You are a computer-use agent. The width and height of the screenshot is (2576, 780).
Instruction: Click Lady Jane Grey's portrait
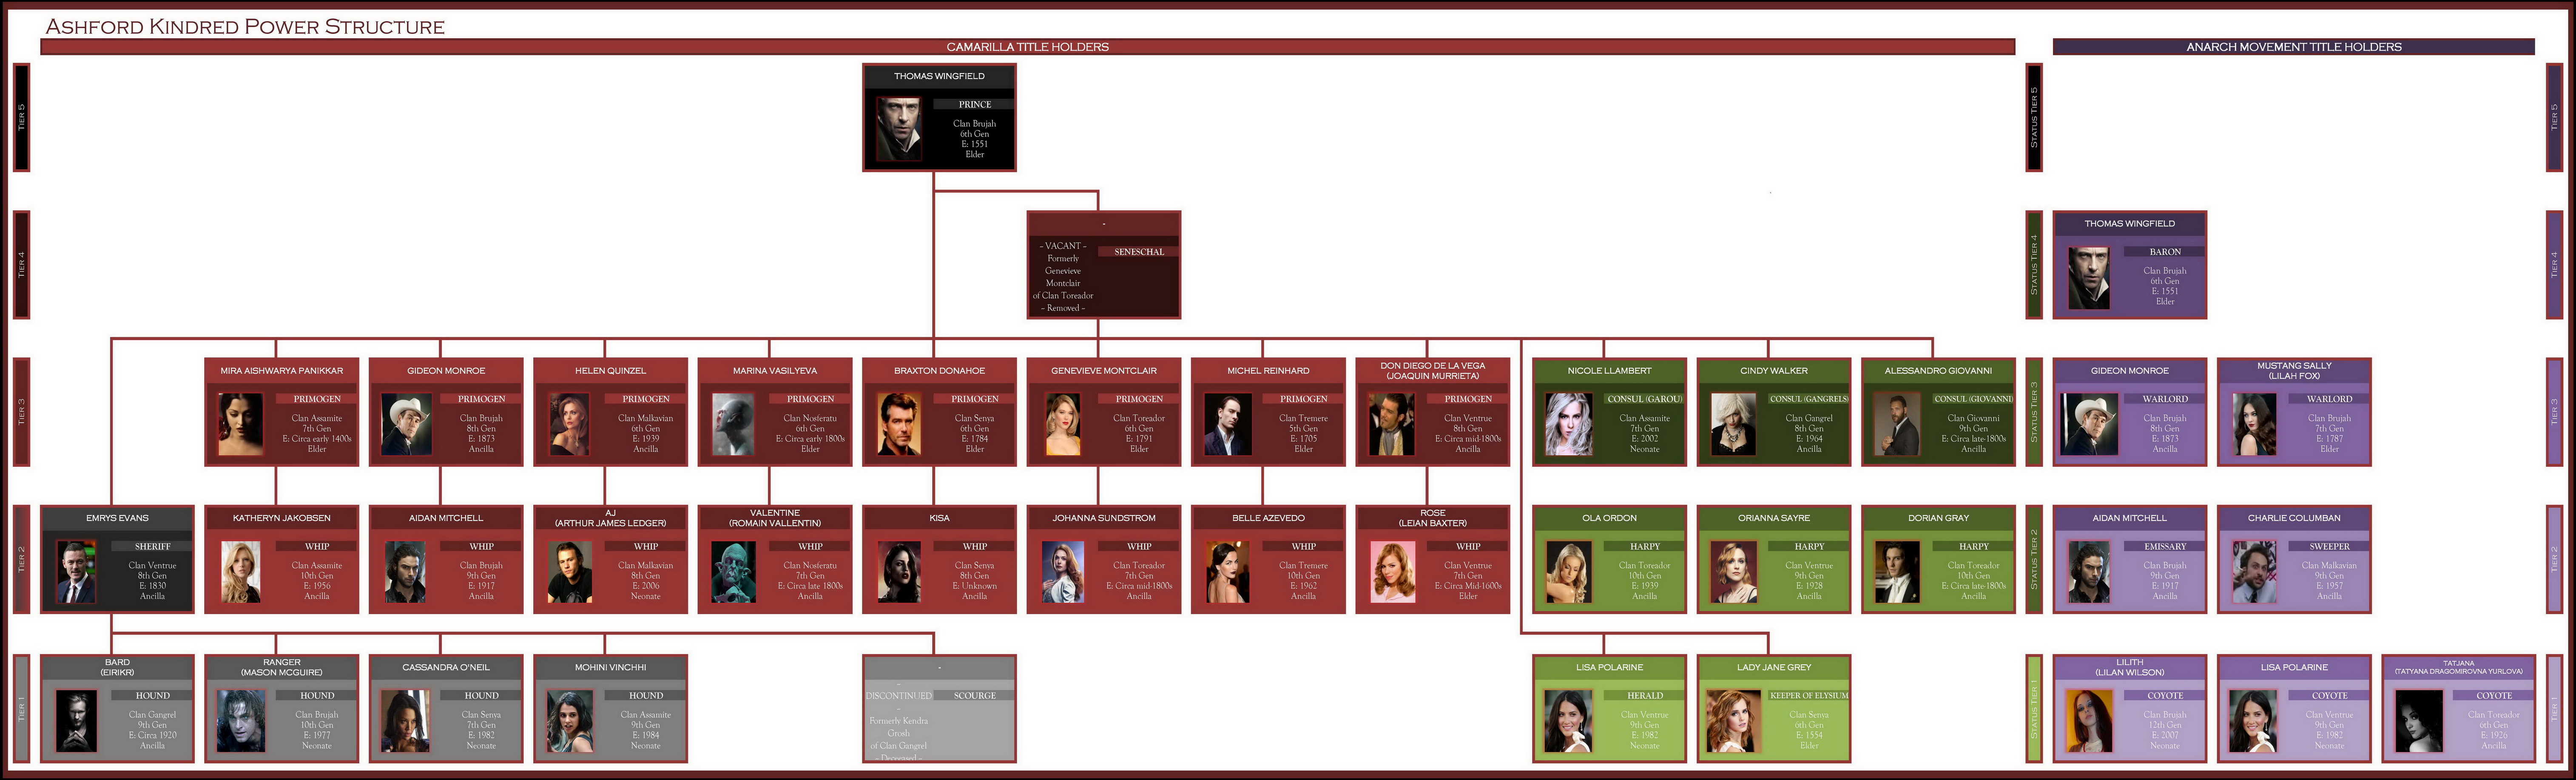1733,720
